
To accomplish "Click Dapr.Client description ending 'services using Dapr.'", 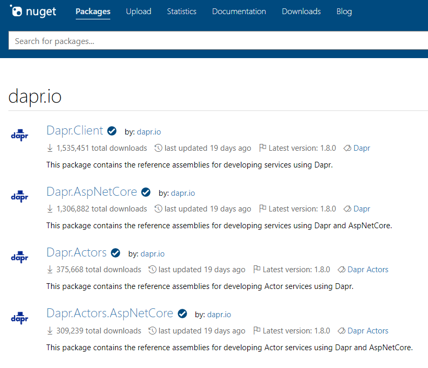I will coord(189,165).
